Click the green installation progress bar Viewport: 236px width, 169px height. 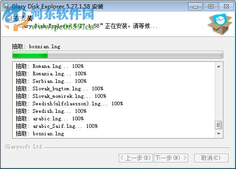click(118, 55)
